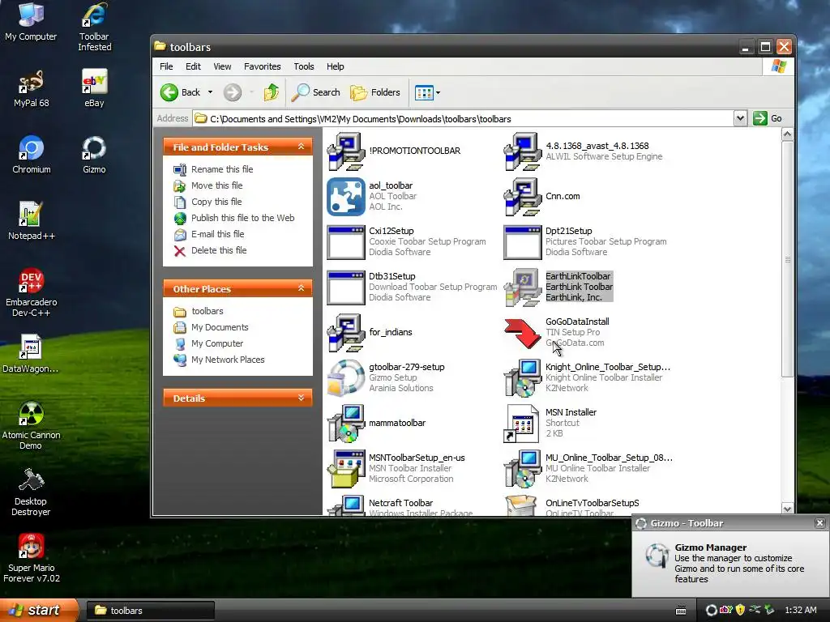The width and height of the screenshot is (830, 622).
Task: Click Publish this file to the Web
Action: pos(243,218)
